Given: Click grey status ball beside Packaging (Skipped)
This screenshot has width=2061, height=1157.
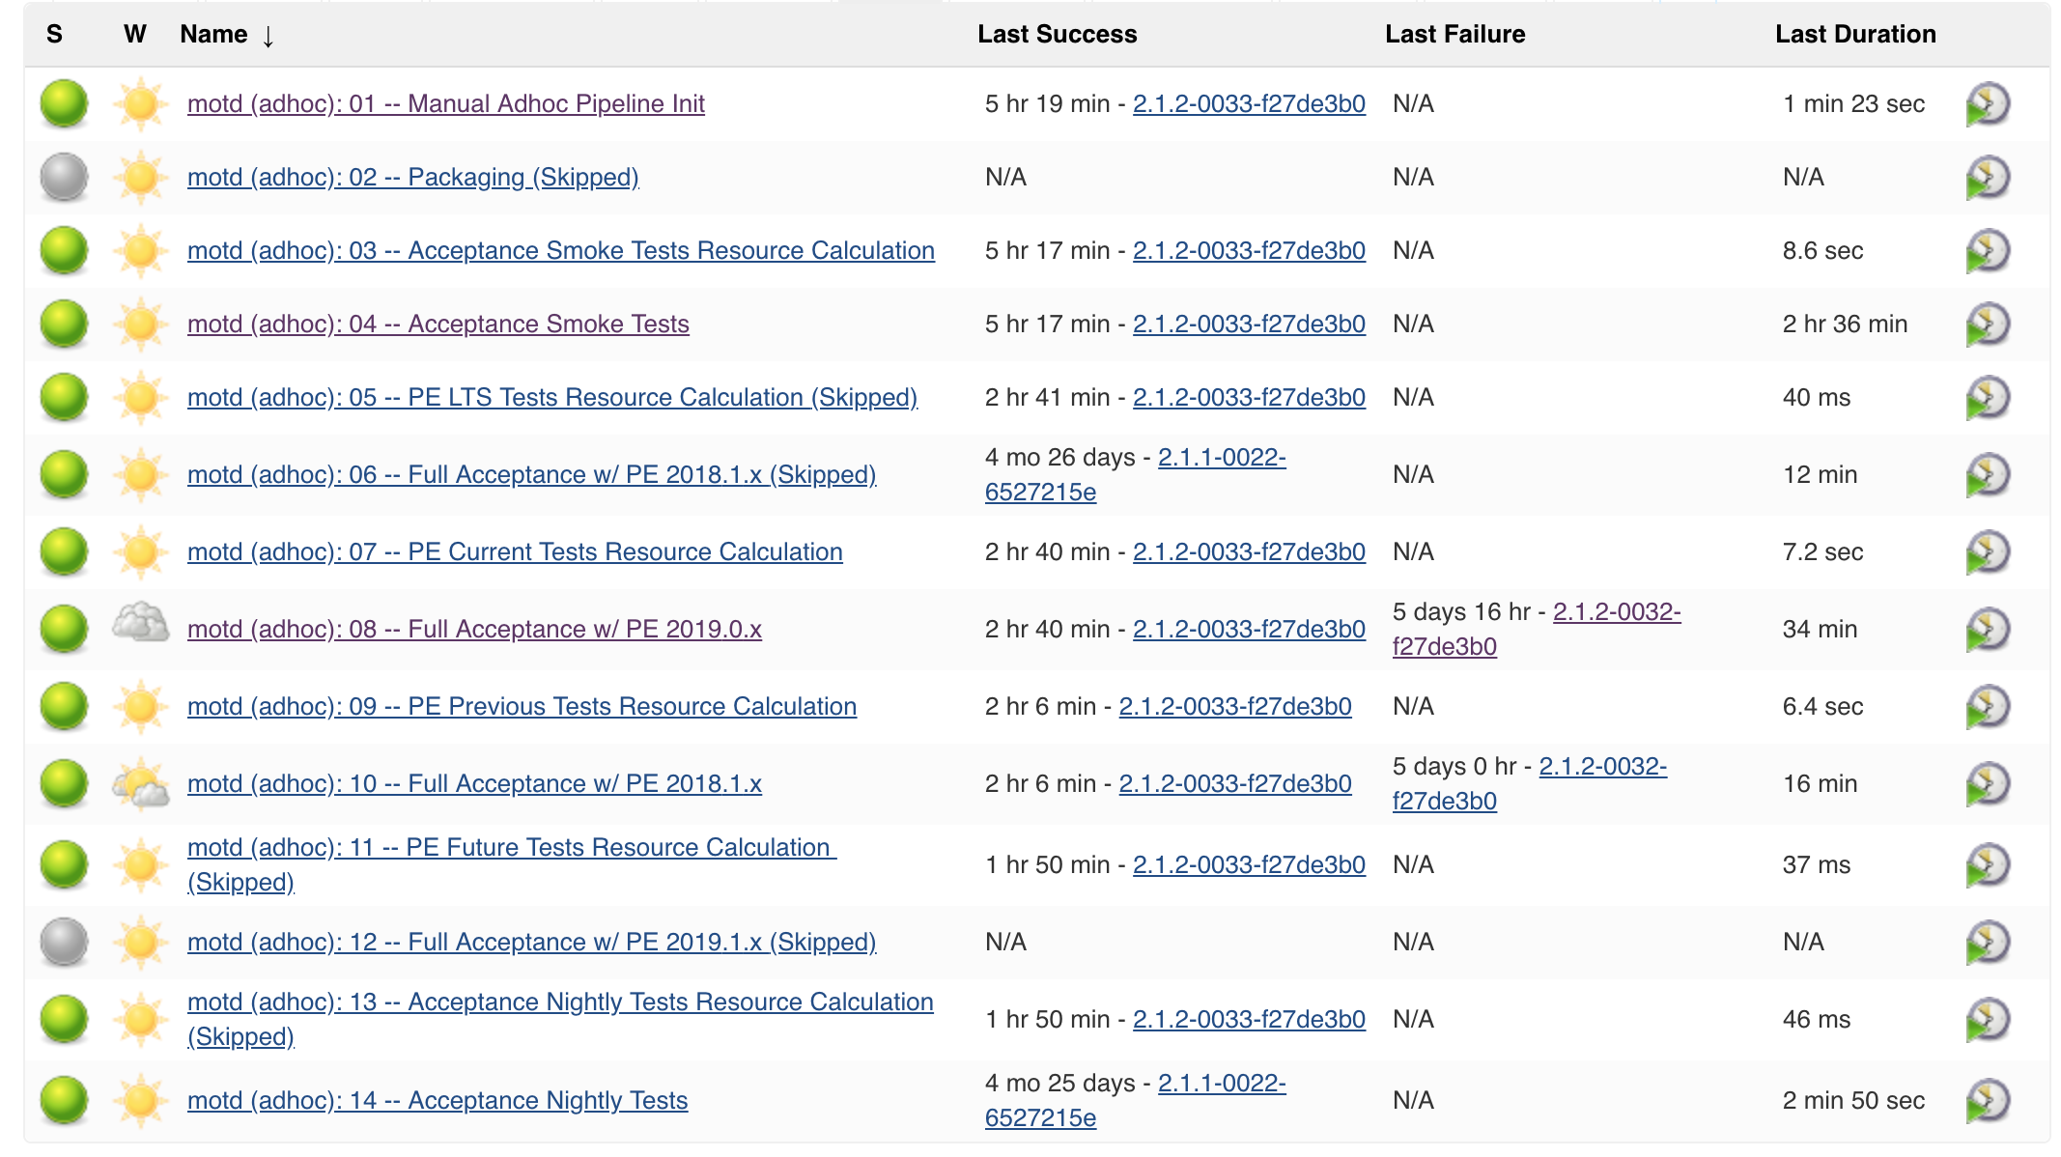Looking at the screenshot, I should click(x=63, y=176).
